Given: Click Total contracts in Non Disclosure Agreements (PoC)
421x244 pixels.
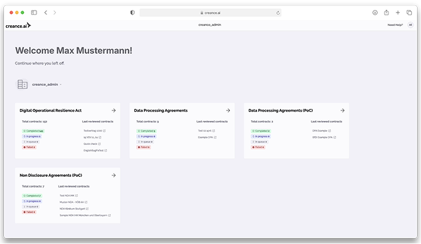Looking at the screenshot, I should point(33,186).
